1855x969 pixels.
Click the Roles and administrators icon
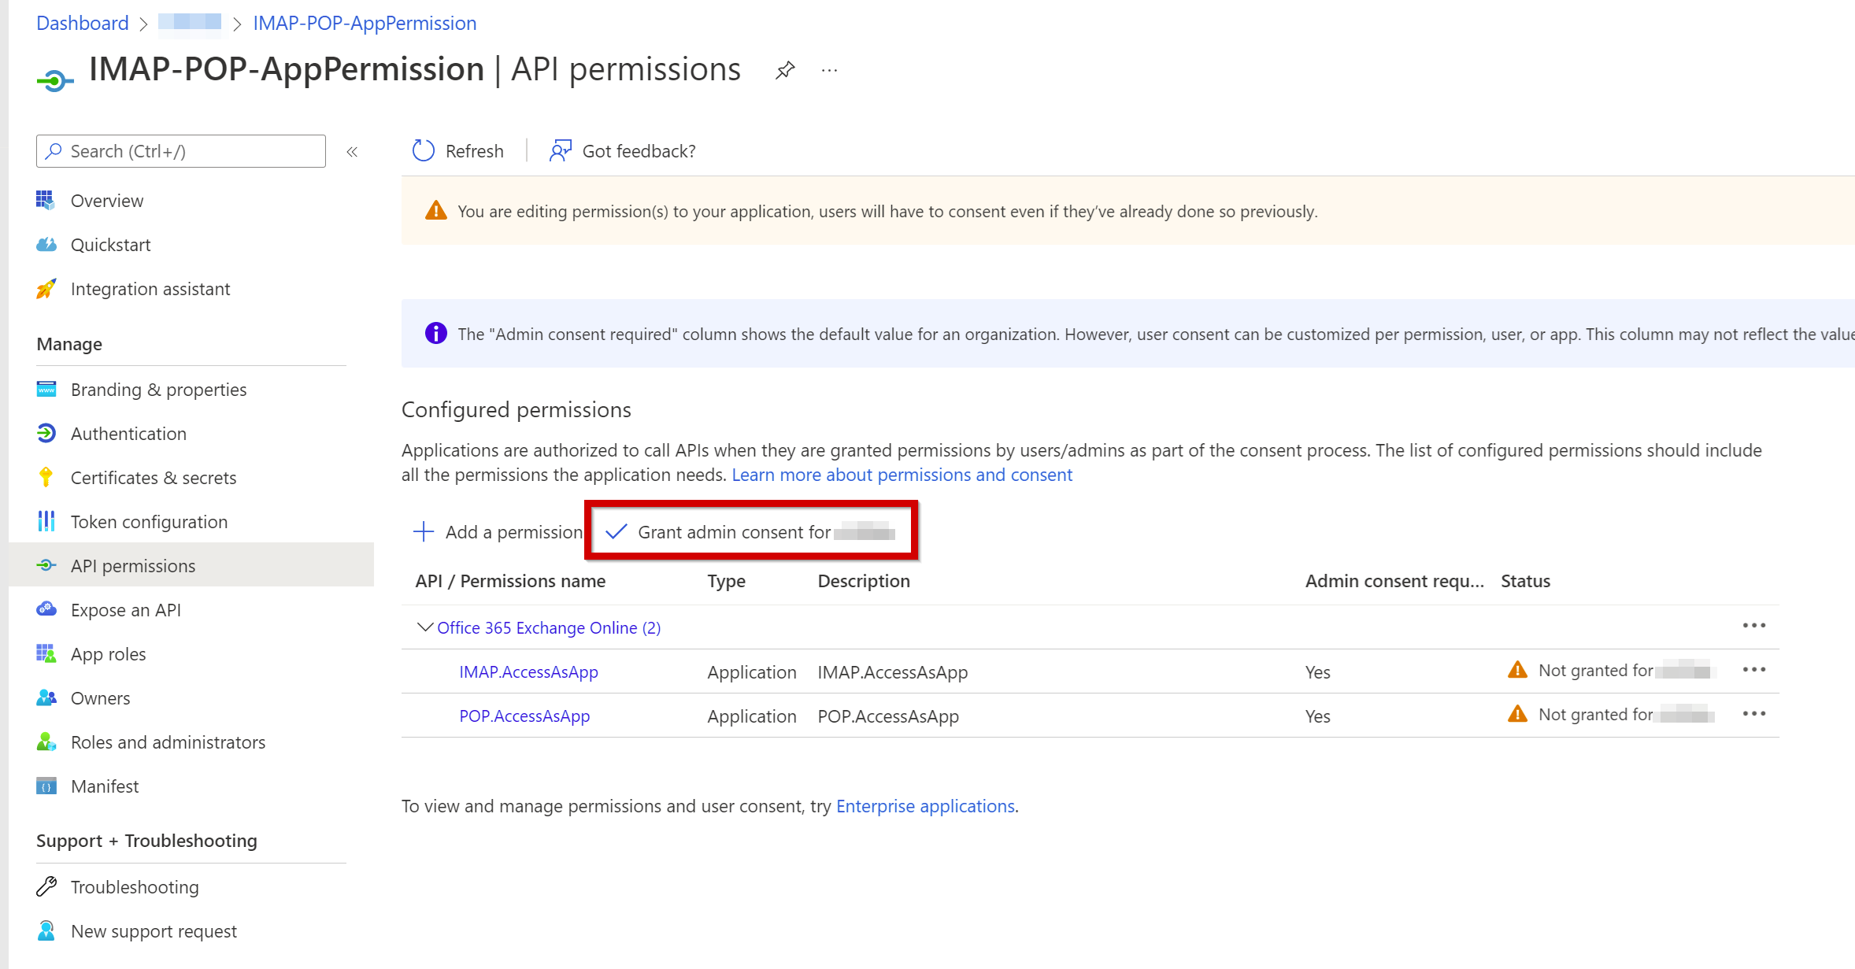coord(46,742)
